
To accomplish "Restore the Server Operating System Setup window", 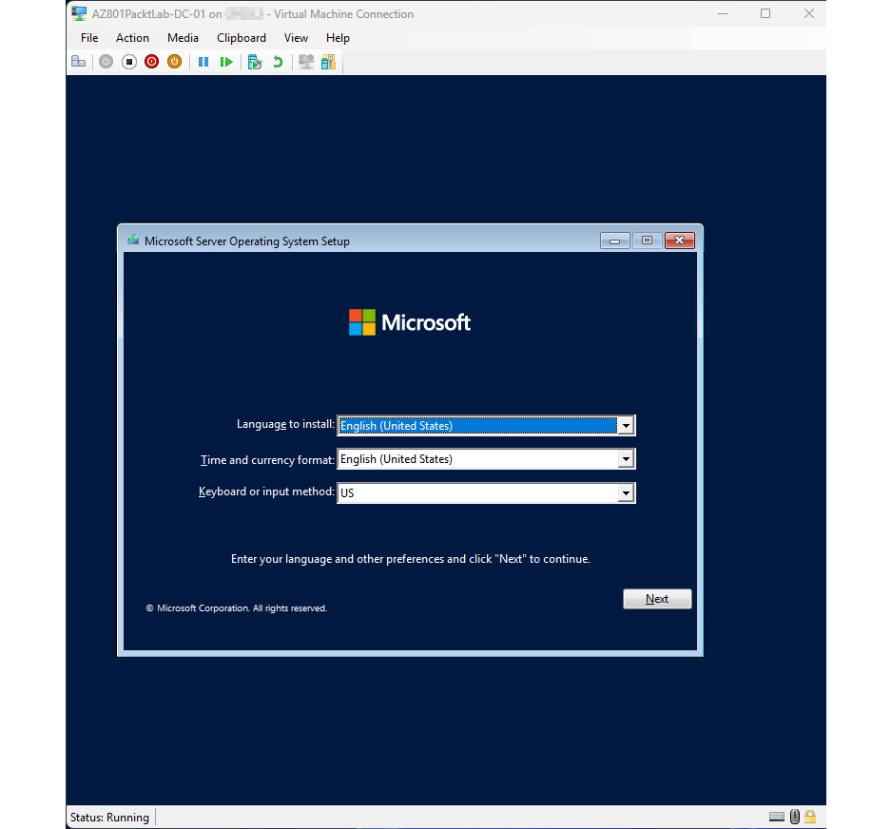I will pos(647,241).
